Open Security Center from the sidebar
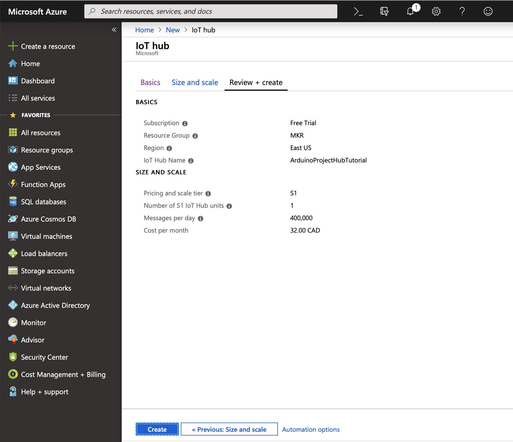This screenshot has width=513, height=442. [x=44, y=357]
